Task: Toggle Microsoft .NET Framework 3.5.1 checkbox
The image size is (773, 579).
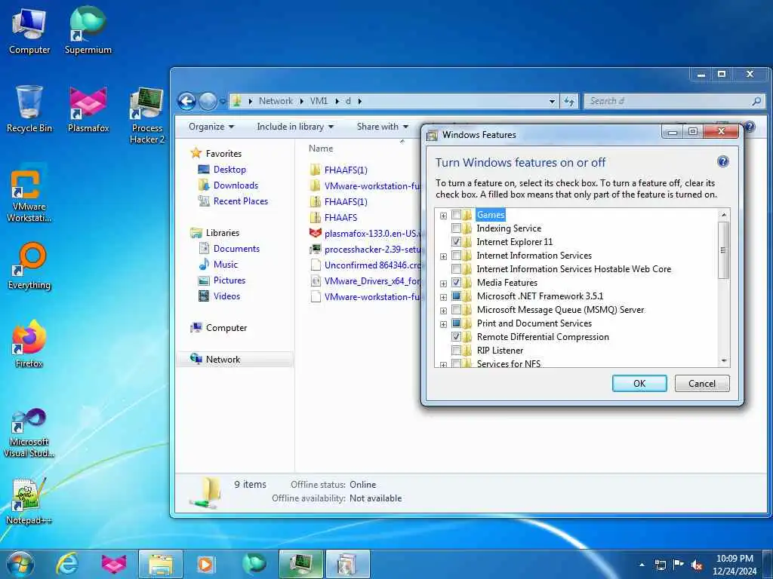Action: click(x=456, y=296)
